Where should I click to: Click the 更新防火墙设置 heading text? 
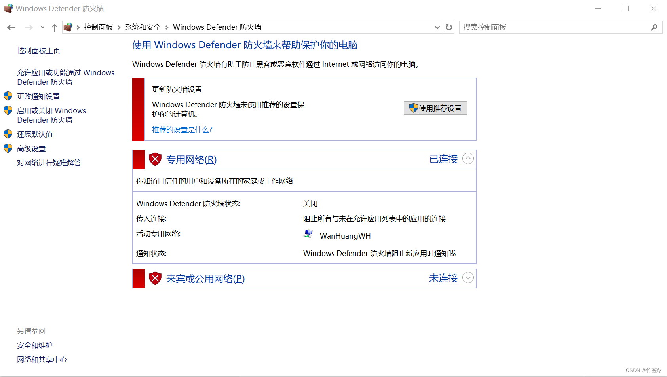point(177,89)
